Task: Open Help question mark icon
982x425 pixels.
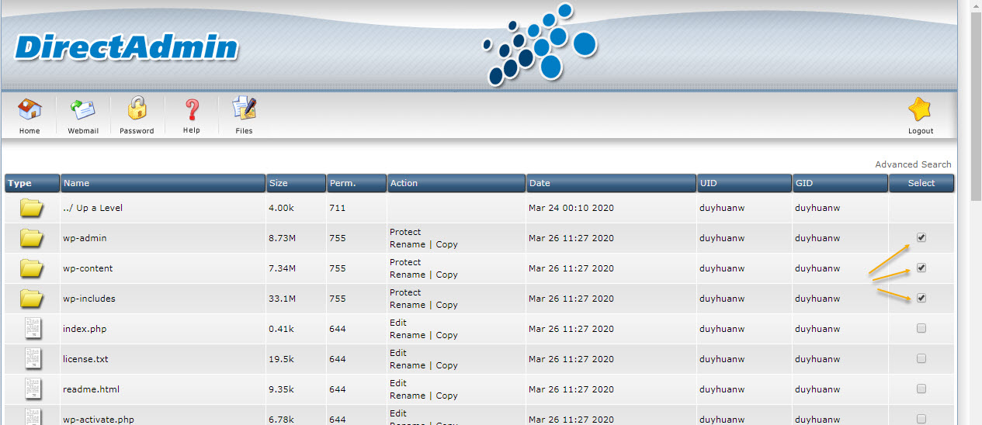Action: (191, 110)
